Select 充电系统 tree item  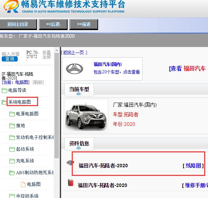pyautogui.click(x=25, y=161)
